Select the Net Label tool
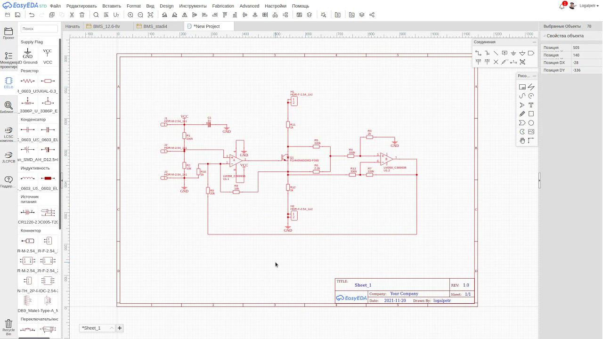The height and width of the screenshot is (339, 603). [x=505, y=53]
